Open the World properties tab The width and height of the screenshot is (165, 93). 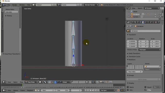tap(140, 22)
